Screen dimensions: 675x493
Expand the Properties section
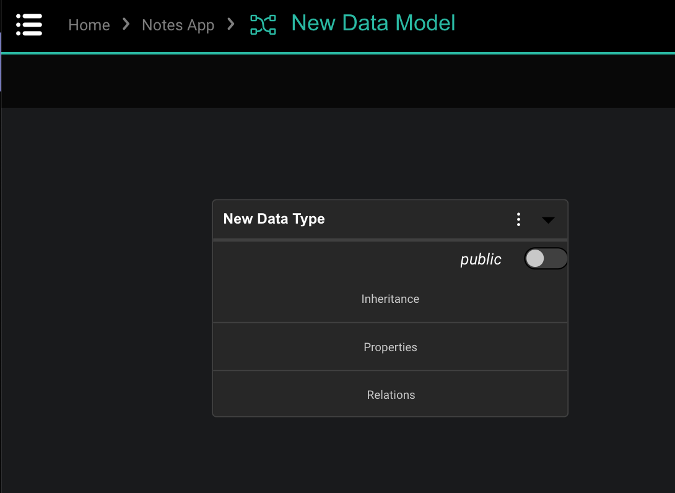[390, 347]
